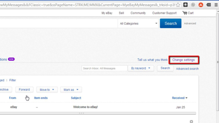The height and width of the screenshot is (123, 219).
Task: Open the gear extension icon in browser toolbar
Action: (x=193, y=5)
